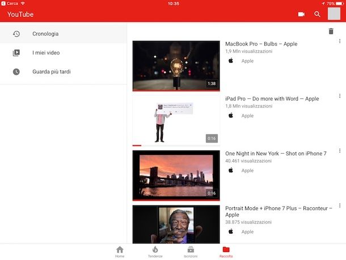Click 40.461 visualizzazioni text
Screen dimensions: 346x260
click(248, 161)
